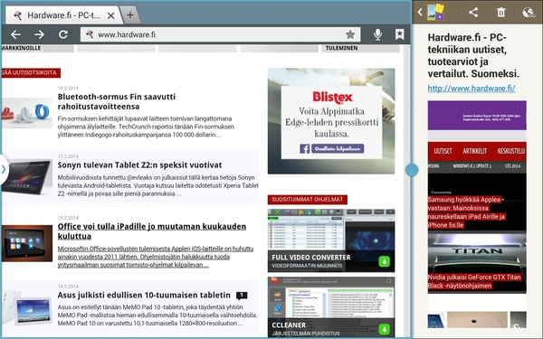Image resolution: width=543 pixels, height=339 pixels.
Task: Select ARTIKKELIT tab in scrapbook preview
Action: 474,151
